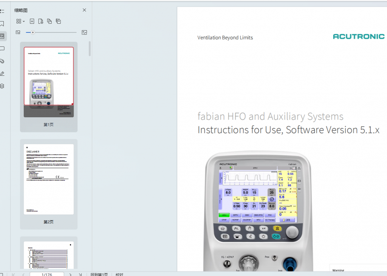This screenshot has height=276, width=387.
Task: Open the layers panel in sidebar
Action: (x=2, y=86)
